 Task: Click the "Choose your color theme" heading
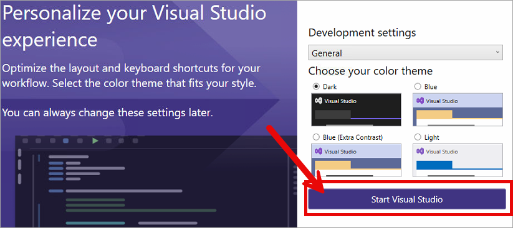(x=370, y=70)
